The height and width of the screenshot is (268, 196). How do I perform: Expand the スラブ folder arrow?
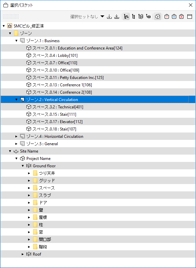click(x=29, y=195)
